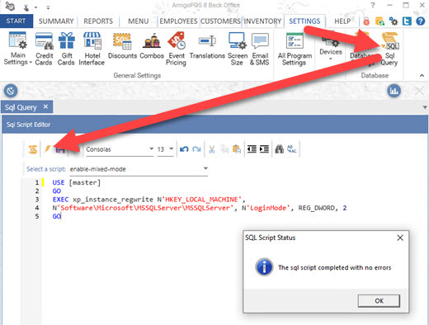Open All Program Settings

(x=295, y=49)
